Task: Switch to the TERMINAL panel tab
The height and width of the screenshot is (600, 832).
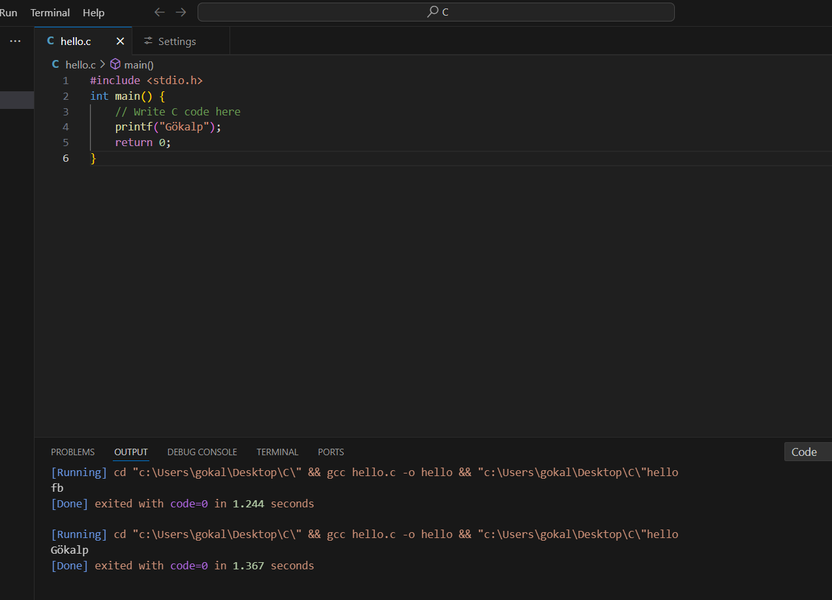Action: 277,452
